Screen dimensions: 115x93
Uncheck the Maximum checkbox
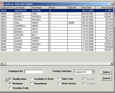pos(10,84)
